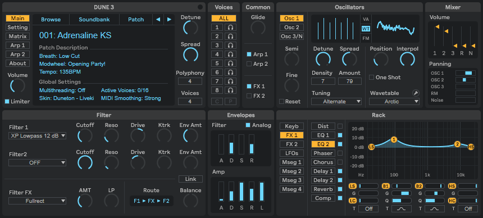This screenshot has width=483, height=218.
Task: Disable Arp 1 in Common section
Action: [x=249, y=54]
